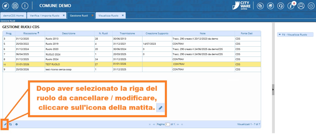
Task: Open the four-squares apps menu icon
Action: tap(15, 6)
